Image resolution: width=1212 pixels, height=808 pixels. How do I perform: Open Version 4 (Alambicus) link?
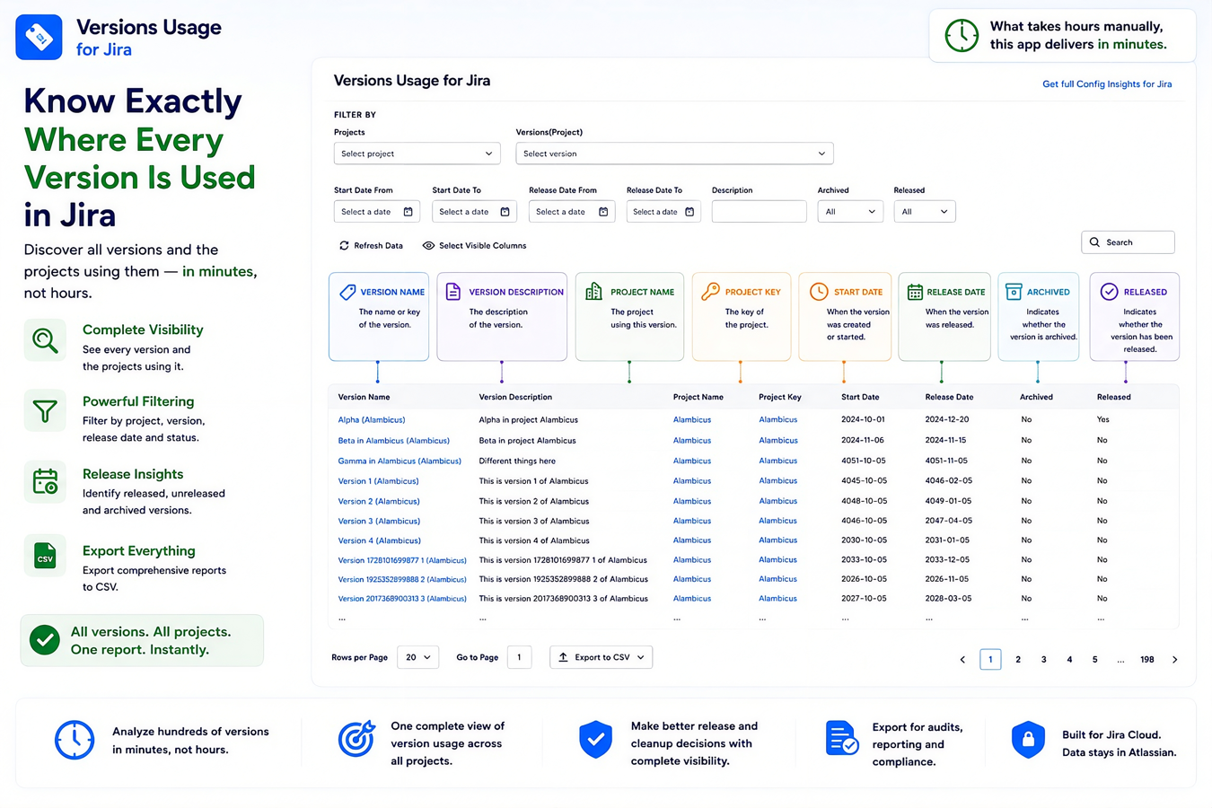[379, 540]
